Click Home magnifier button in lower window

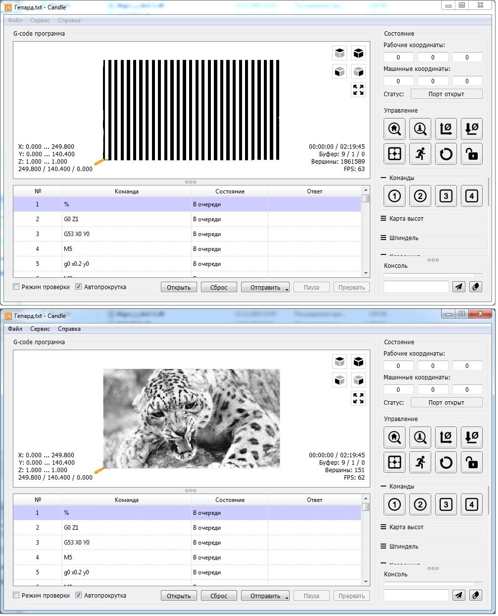(395, 437)
